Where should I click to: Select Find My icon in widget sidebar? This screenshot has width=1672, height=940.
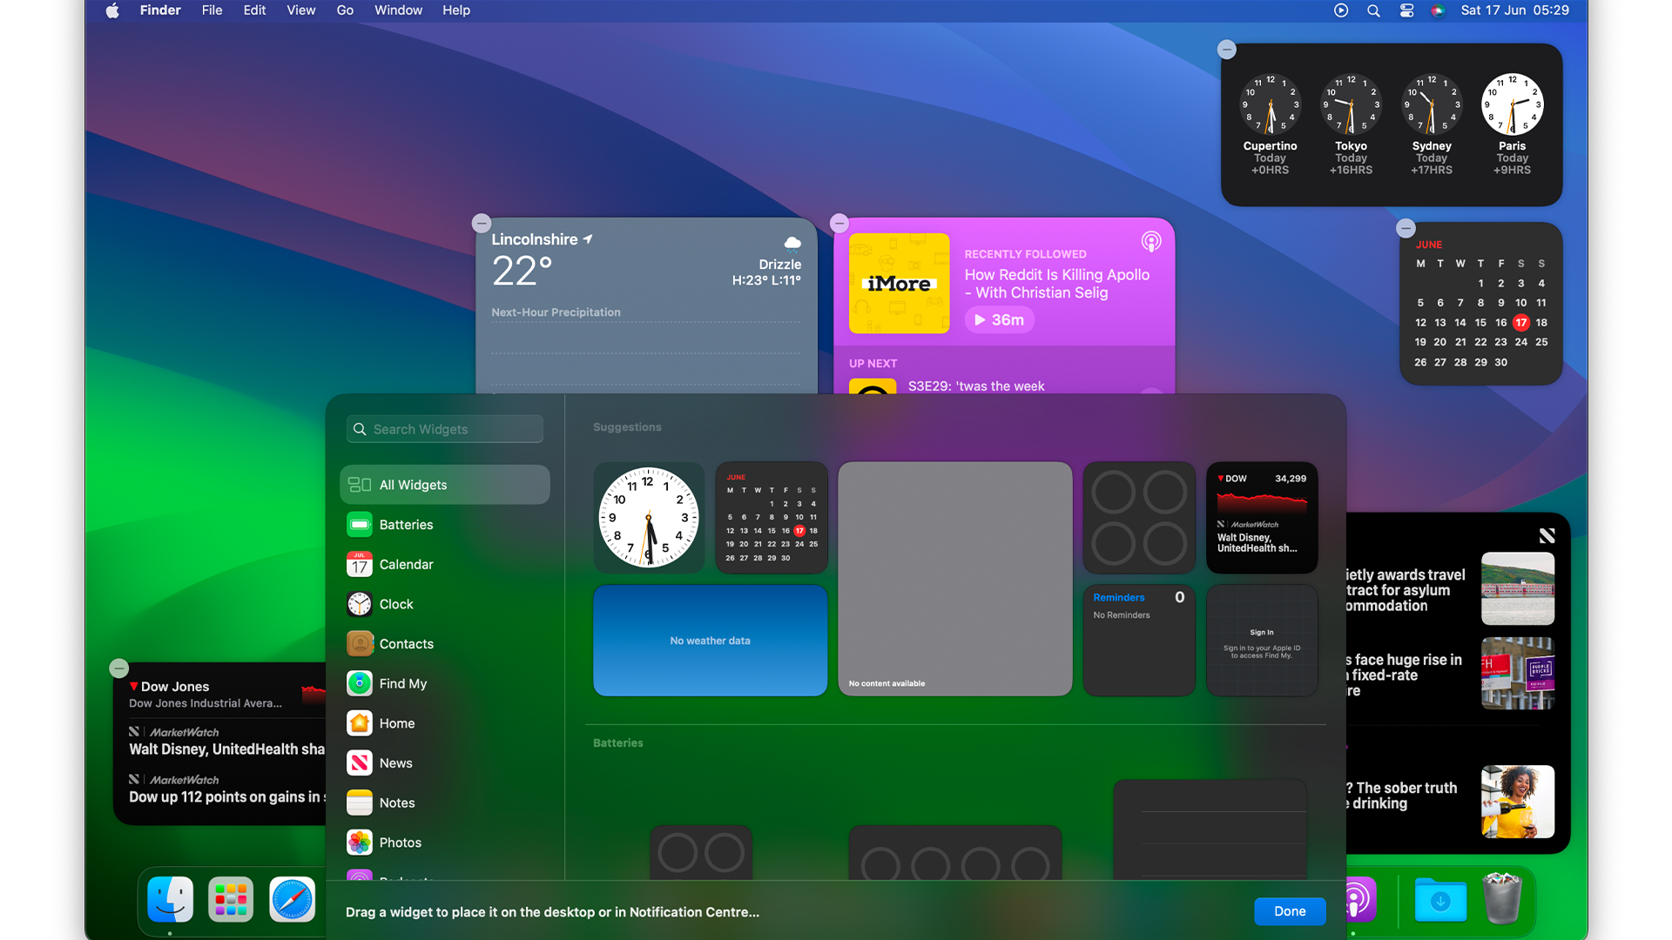coord(360,683)
